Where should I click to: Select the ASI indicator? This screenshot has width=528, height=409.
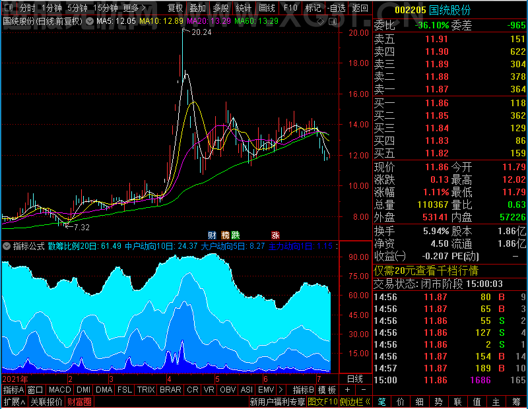point(246,390)
